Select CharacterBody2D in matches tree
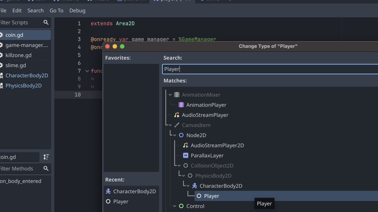Screen dimensions: 378x212 point(221,186)
